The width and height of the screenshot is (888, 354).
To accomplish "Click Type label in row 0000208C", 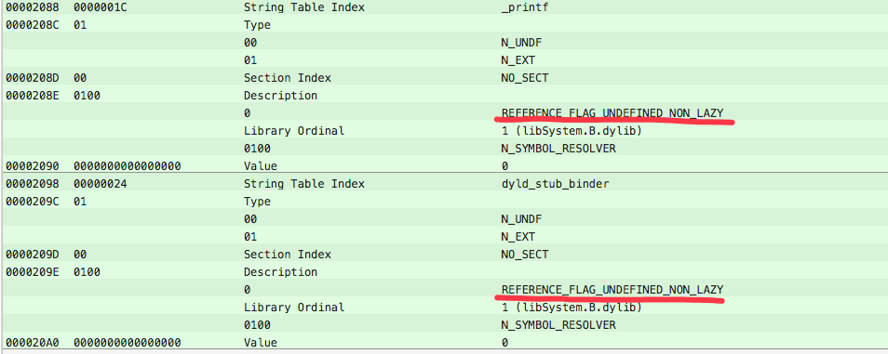I will (x=257, y=25).
